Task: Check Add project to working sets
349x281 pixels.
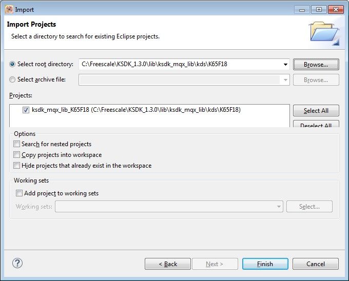Action: pos(20,193)
